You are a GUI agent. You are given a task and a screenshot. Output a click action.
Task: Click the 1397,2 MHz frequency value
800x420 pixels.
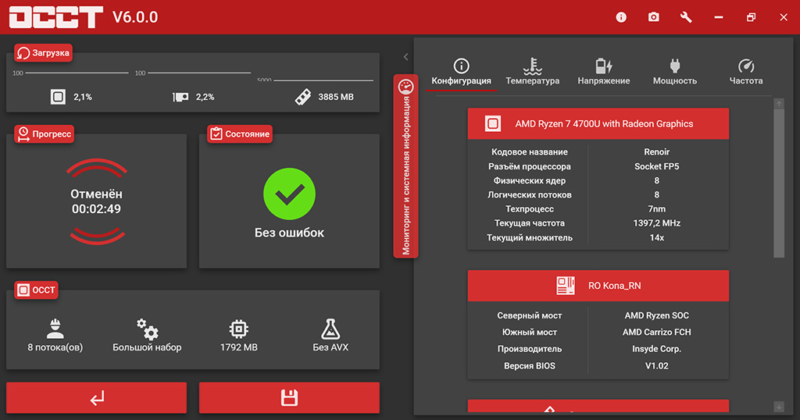point(656,223)
